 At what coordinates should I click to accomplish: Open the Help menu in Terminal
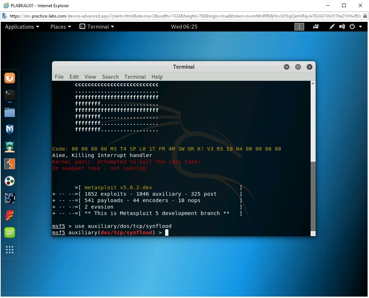pyautogui.click(x=157, y=77)
